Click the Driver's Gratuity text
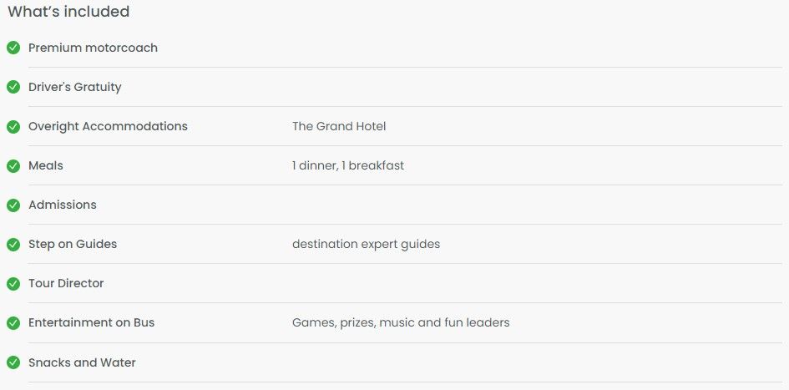 (75, 87)
